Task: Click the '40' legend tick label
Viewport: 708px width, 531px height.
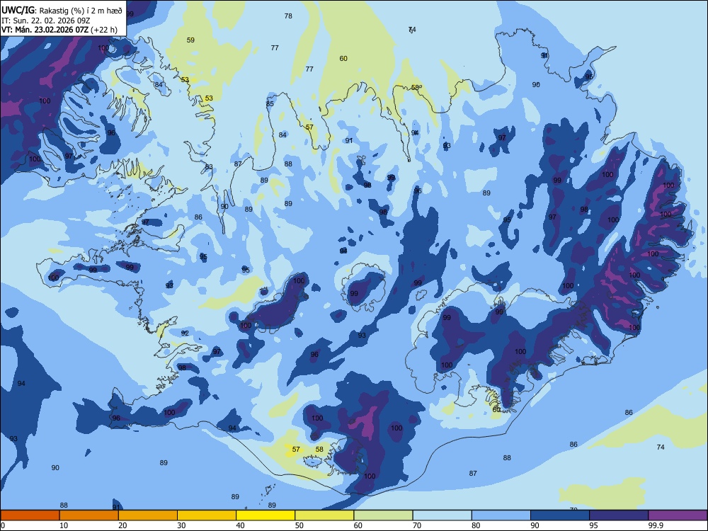Action: [240, 525]
